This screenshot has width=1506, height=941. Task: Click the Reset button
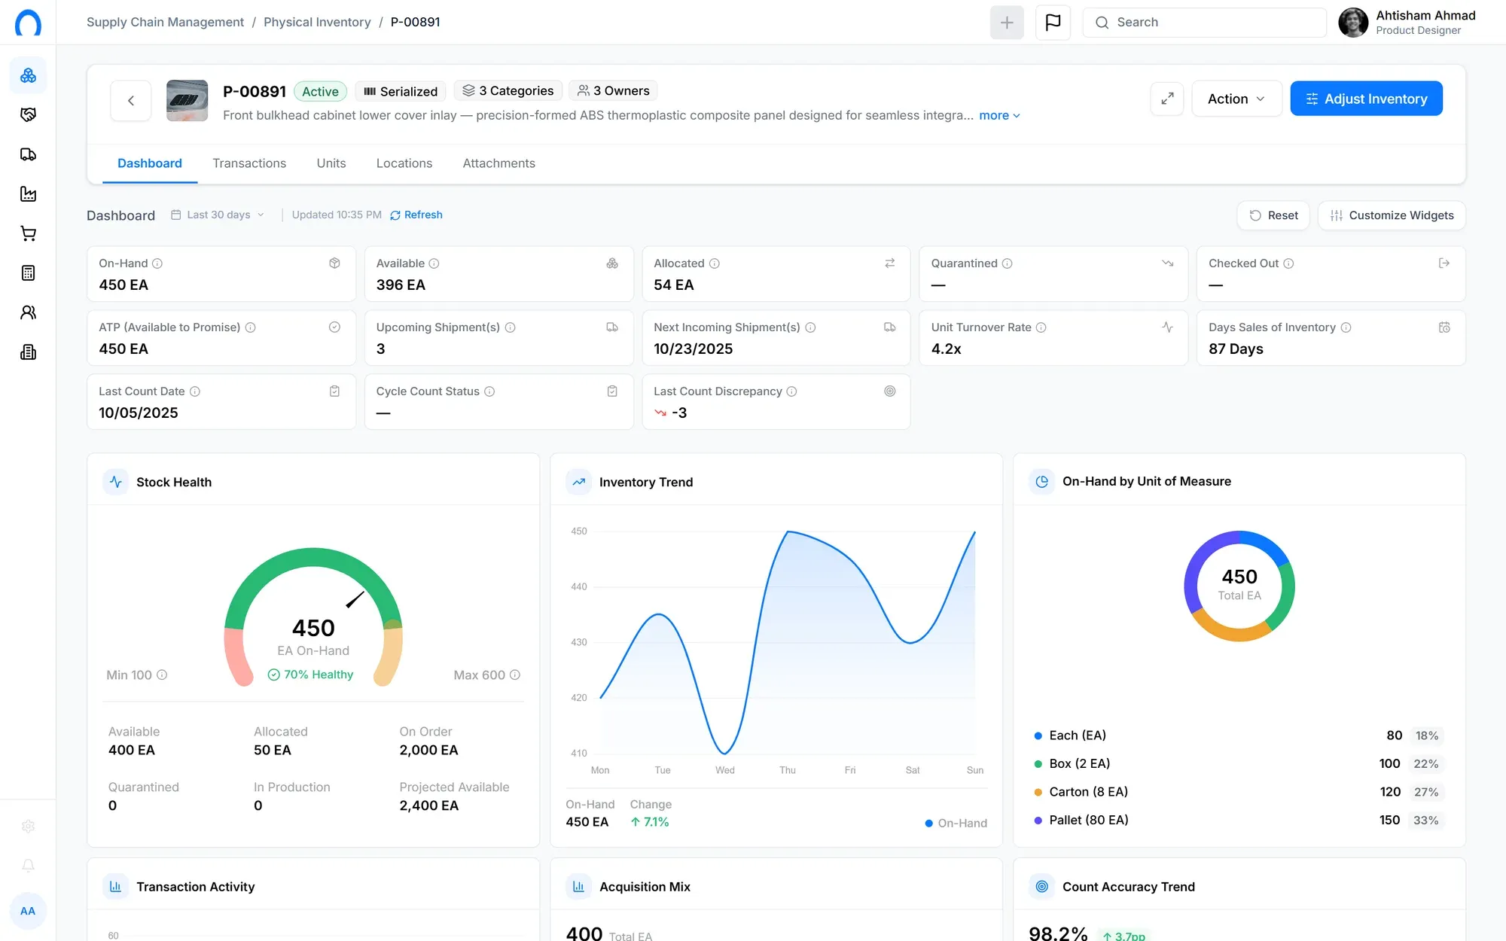pyautogui.click(x=1273, y=215)
